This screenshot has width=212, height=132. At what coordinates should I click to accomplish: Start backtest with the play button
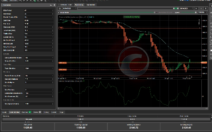[196, 8]
